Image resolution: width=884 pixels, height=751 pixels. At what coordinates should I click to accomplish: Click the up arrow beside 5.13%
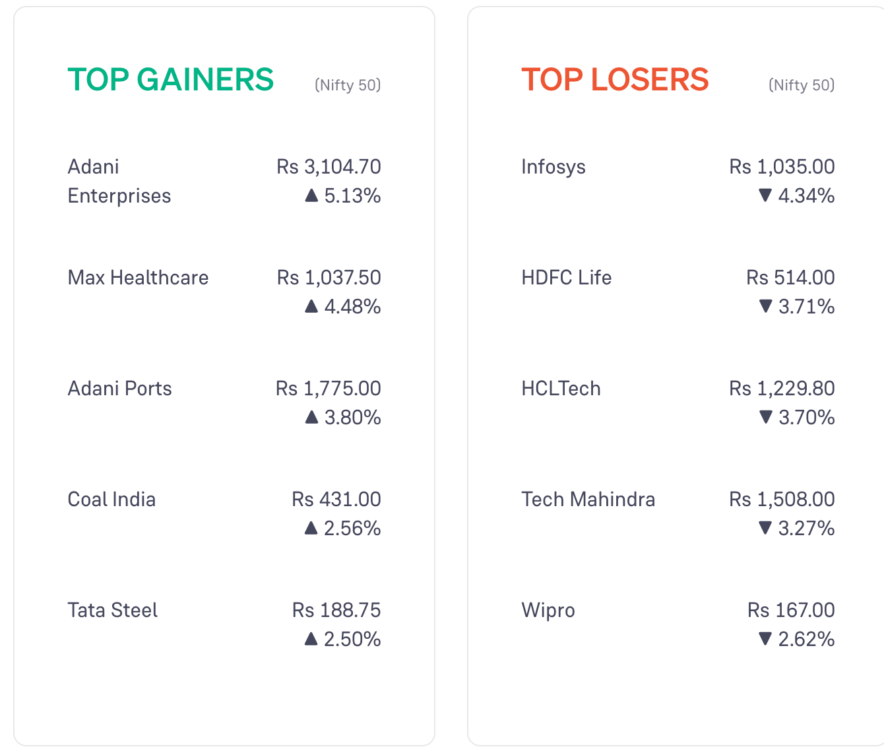311,195
